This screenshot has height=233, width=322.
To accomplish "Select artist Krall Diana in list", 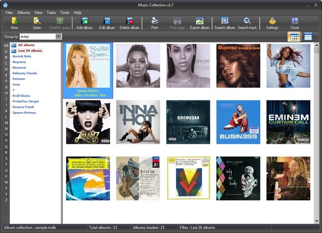I will [21, 96].
